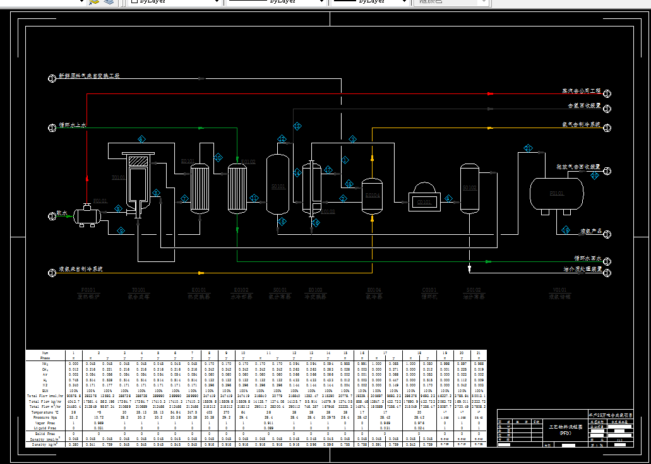Select the E0103 legend label below diagram
Screen dimensions: 651x464
(x=316, y=290)
